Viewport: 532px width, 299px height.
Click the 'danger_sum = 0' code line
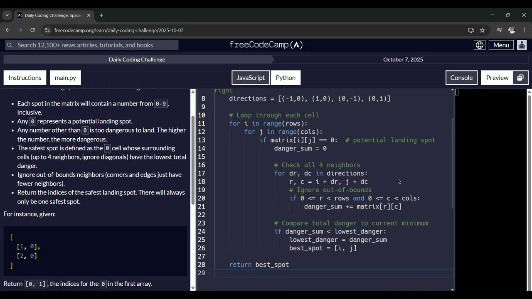pyautogui.click(x=300, y=148)
